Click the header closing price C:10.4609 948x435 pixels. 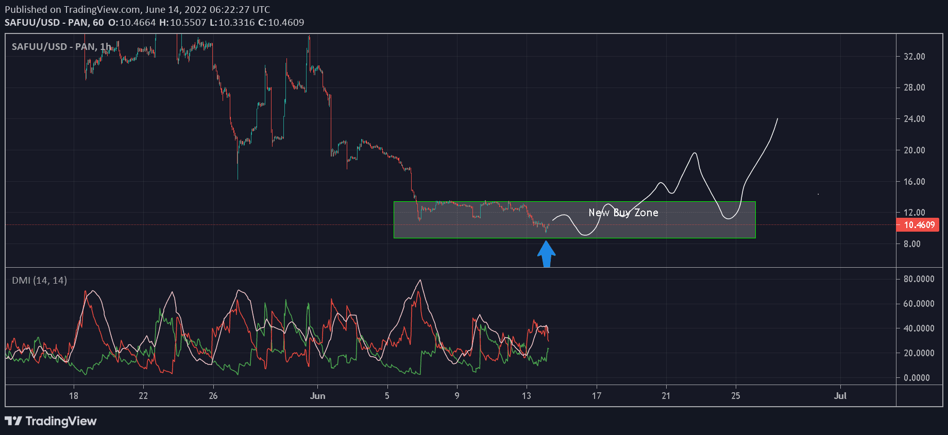(x=281, y=23)
